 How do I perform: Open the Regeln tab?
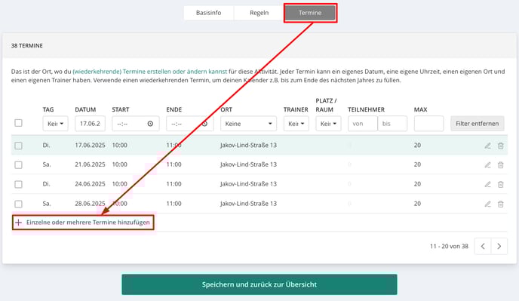point(259,13)
